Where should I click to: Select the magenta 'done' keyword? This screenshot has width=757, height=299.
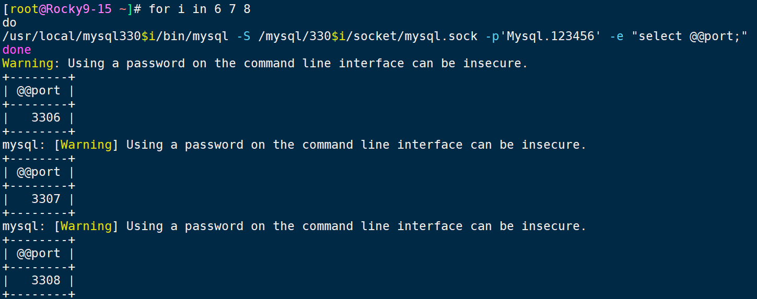[x=17, y=50]
